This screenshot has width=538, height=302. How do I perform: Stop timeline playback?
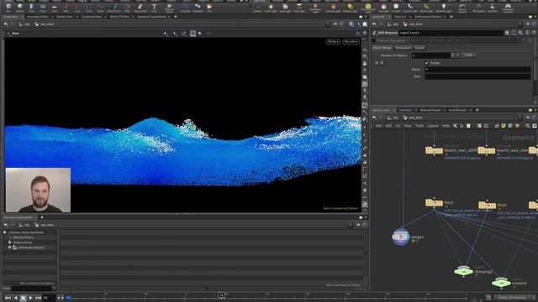[x=24, y=298]
